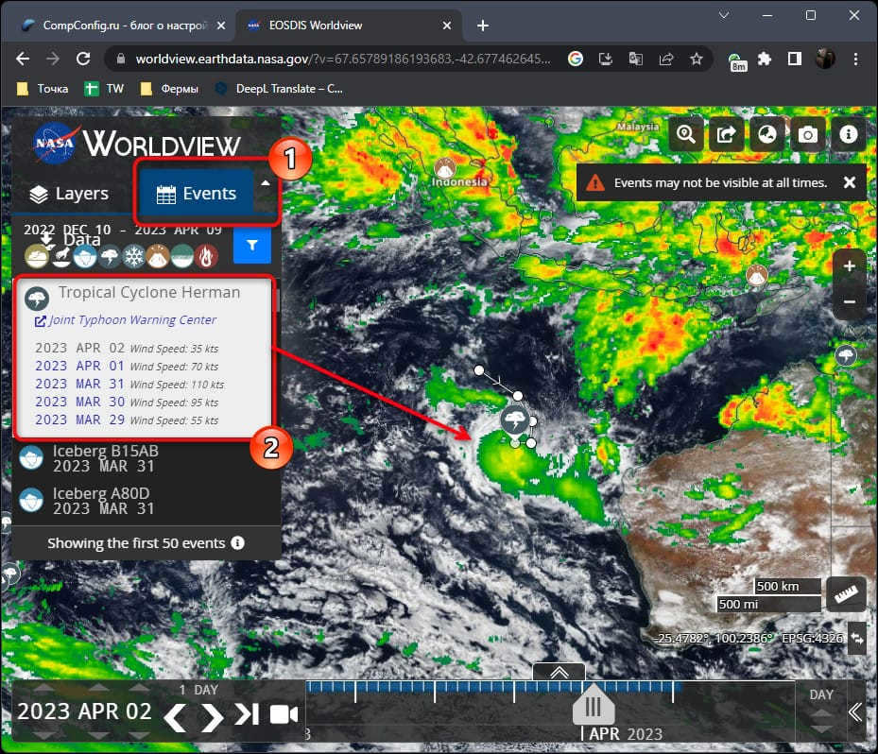This screenshot has width=878, height=754.
Task: Open the Joint Typhoon Warning Center link
Action: (126, 320)
